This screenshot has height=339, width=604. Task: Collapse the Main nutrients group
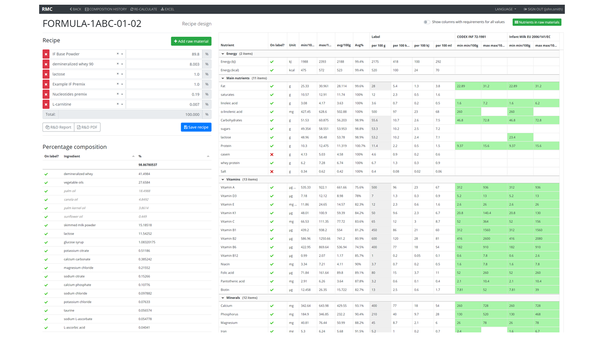[223, 78]
